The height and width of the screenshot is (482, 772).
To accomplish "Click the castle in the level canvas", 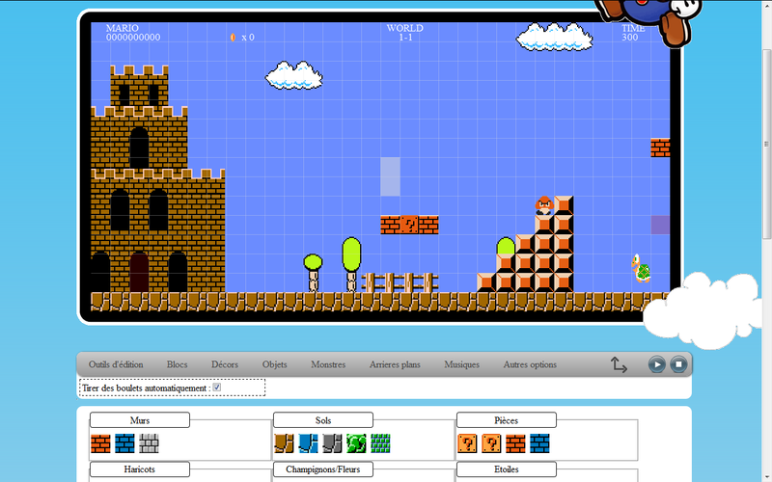I will point(158,179).
